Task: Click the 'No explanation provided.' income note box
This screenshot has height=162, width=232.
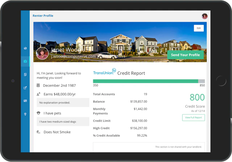Action: click(x=63, y=103)
